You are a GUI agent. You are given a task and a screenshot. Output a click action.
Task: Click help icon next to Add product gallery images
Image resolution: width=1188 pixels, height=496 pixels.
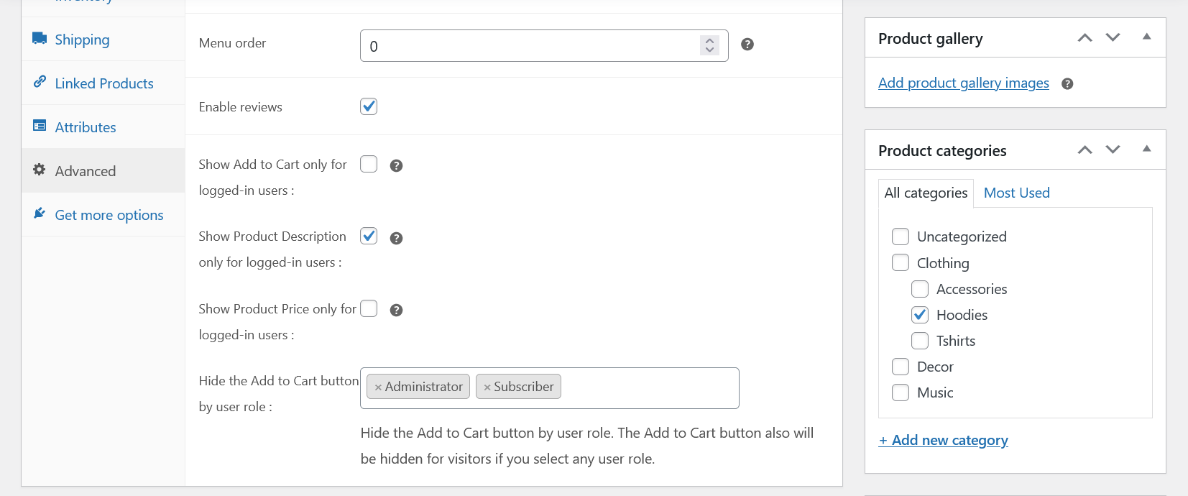(1067, 83)
